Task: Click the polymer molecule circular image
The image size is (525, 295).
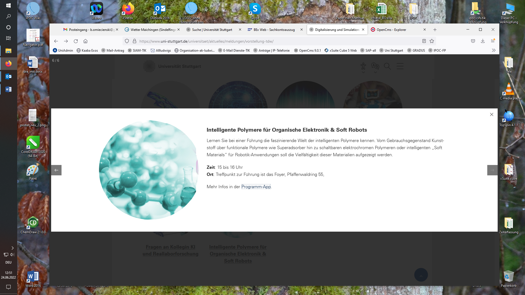Action: pos(149,170)
